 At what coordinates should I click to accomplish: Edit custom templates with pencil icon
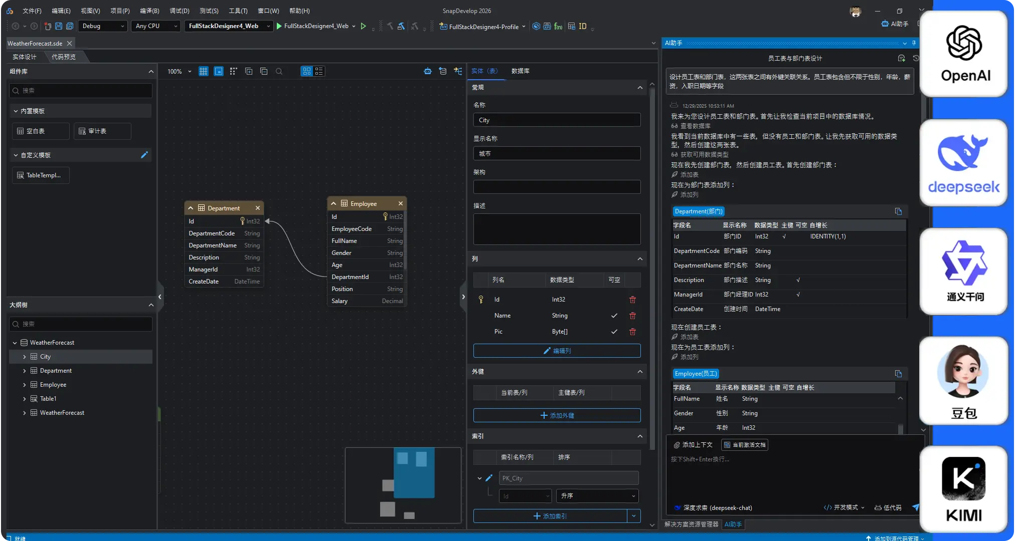[x=144, y=155]
